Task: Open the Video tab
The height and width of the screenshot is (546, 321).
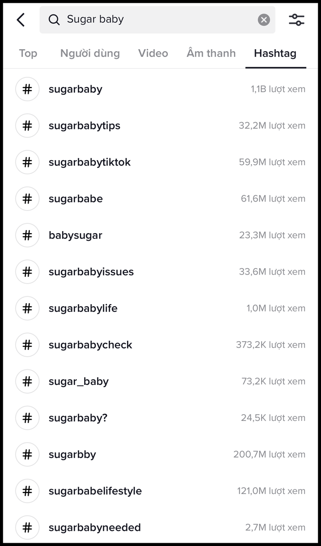Action: point(153,53)
